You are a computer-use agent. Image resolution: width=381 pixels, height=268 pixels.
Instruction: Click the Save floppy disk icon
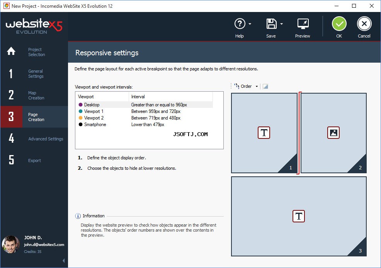coord(271,24)
